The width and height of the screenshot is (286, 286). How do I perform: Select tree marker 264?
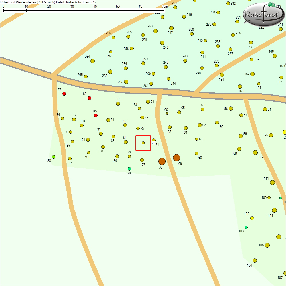tap(92, 61)
